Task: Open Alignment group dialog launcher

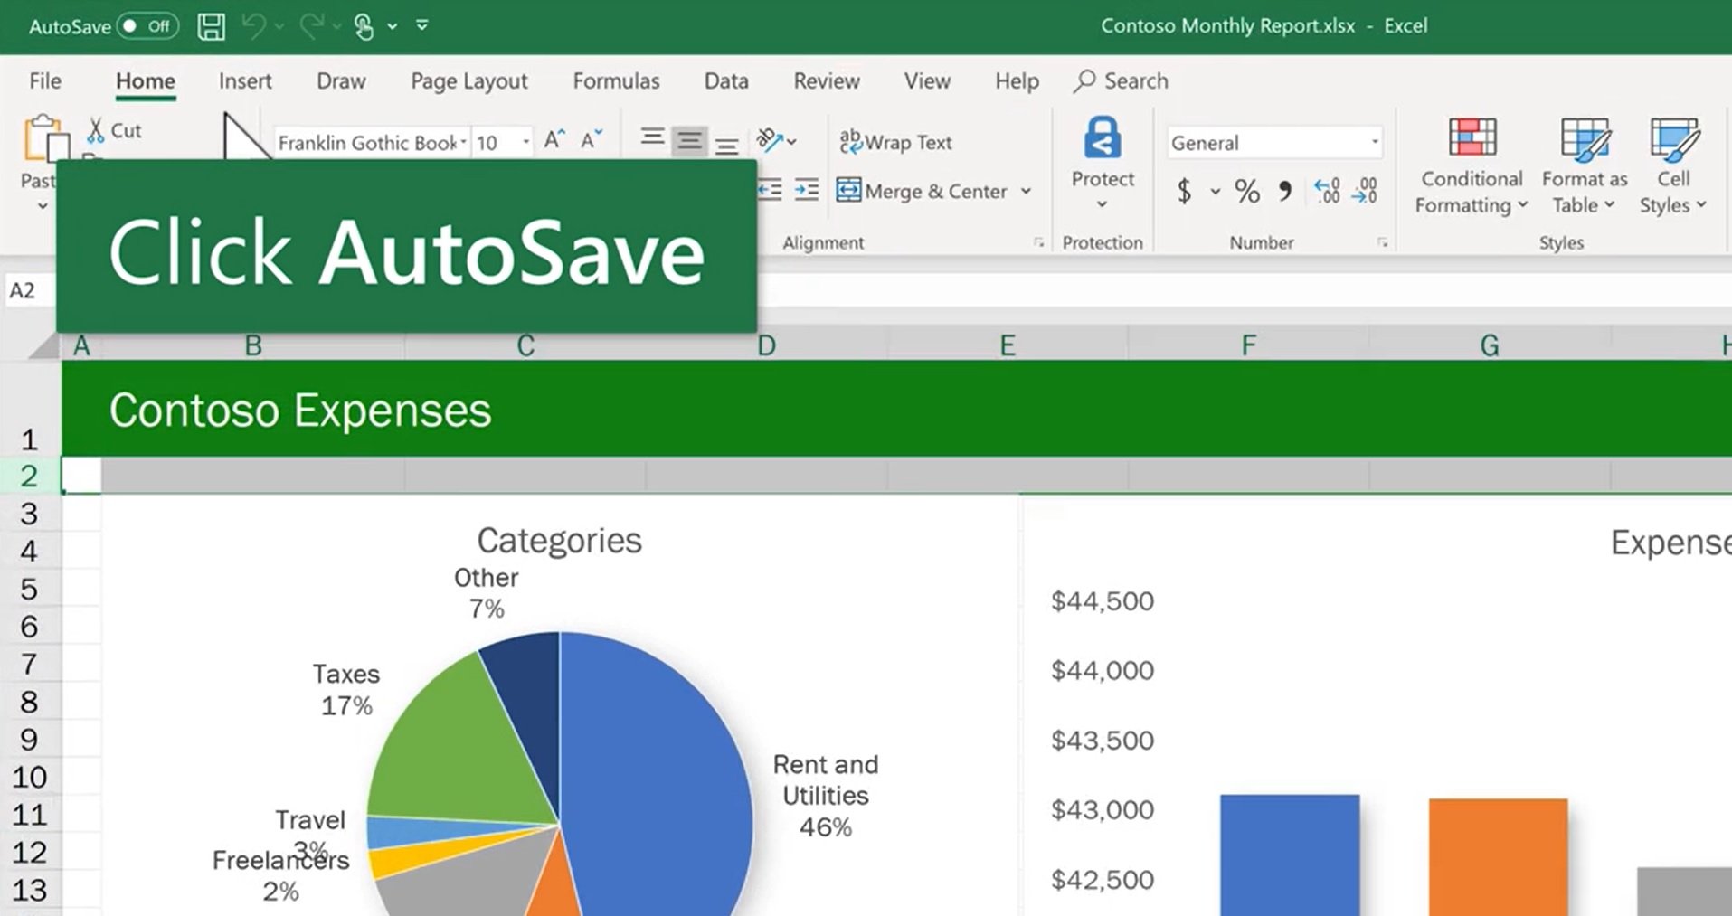Action: (1038, 242)
